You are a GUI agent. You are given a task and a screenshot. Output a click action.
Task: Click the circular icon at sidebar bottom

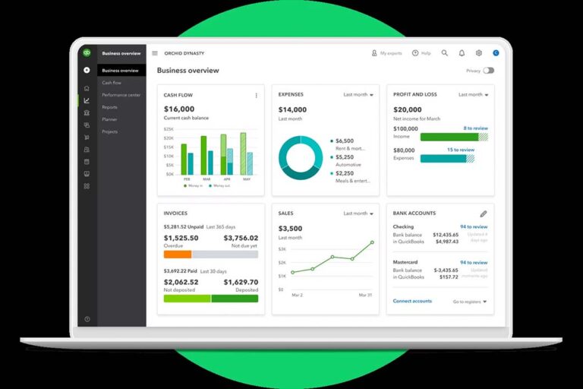(x=87, y=319)
